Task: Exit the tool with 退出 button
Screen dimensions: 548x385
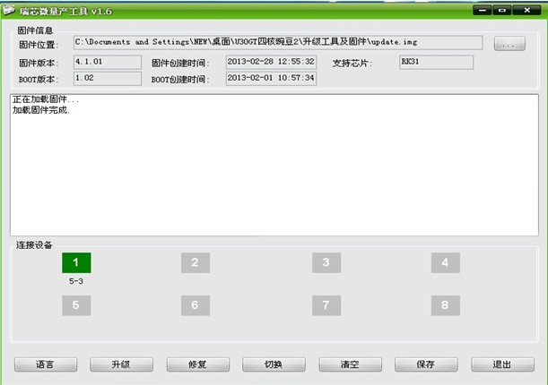Action: [x=502, y=364]
